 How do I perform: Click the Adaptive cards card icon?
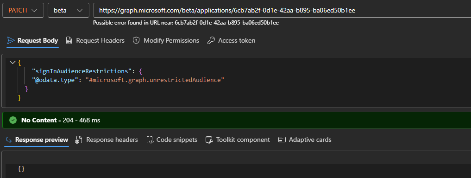tap(282, 140)
